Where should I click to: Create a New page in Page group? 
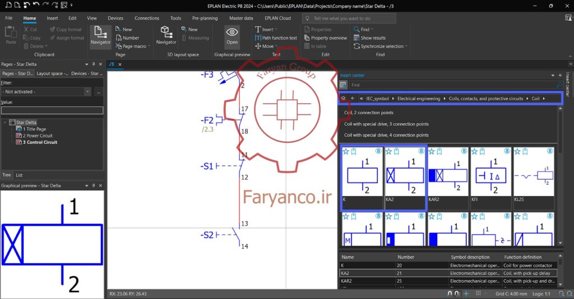pos(124,29)
